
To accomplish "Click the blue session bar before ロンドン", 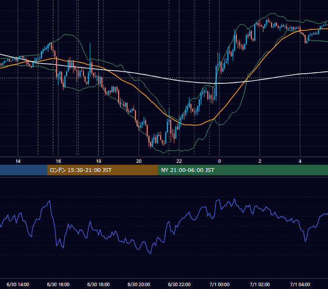I will 24,170.
